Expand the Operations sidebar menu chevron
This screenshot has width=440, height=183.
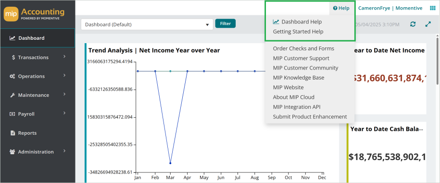click(64, 75)
